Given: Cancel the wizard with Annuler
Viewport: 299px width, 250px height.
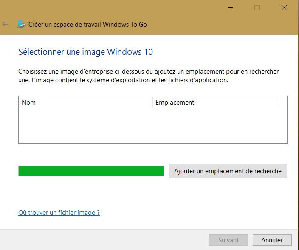Looking at the screenshot, I should (x=272, y=240).
